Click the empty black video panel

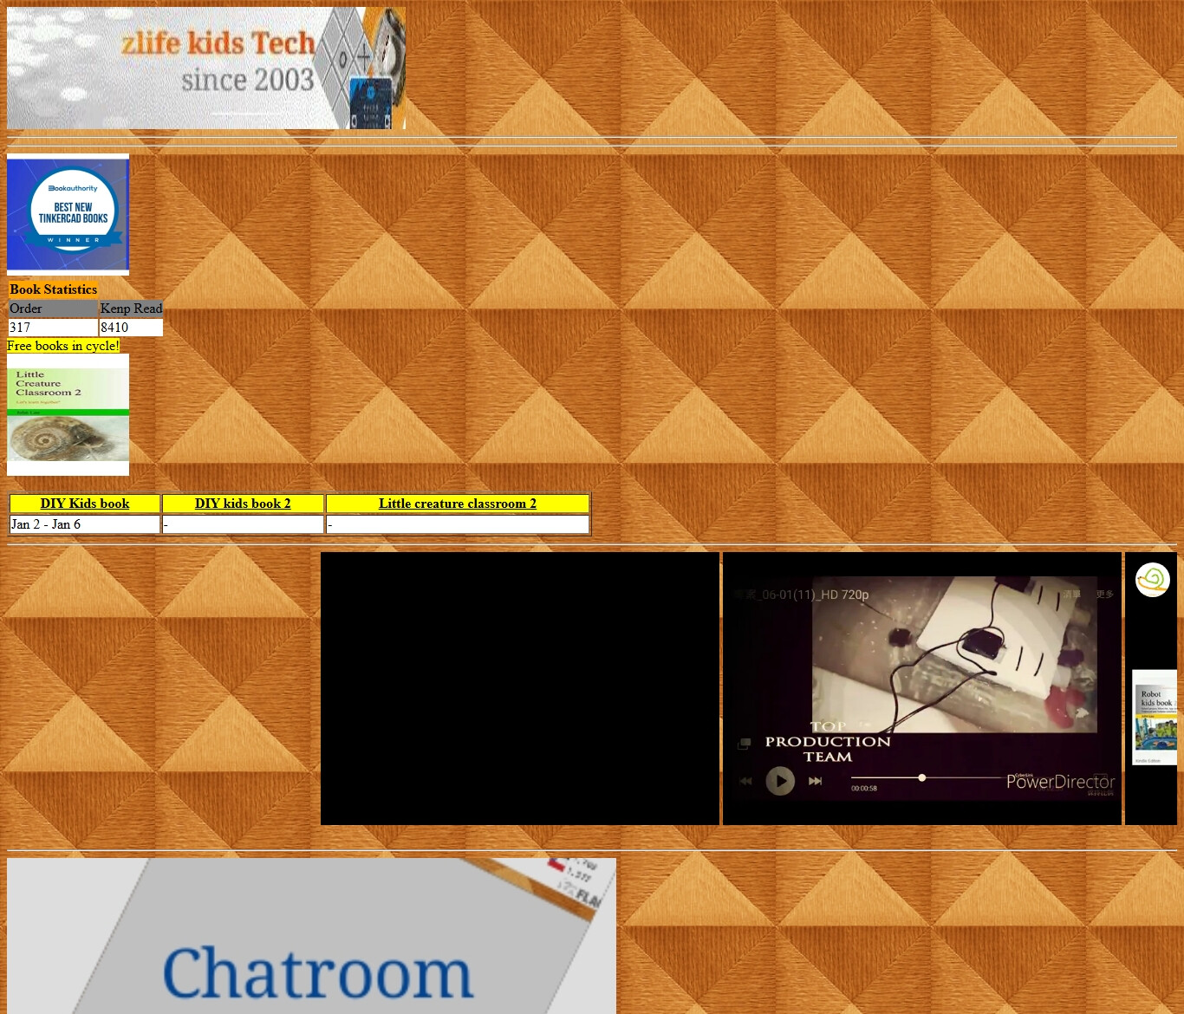[x=519, y=688]
